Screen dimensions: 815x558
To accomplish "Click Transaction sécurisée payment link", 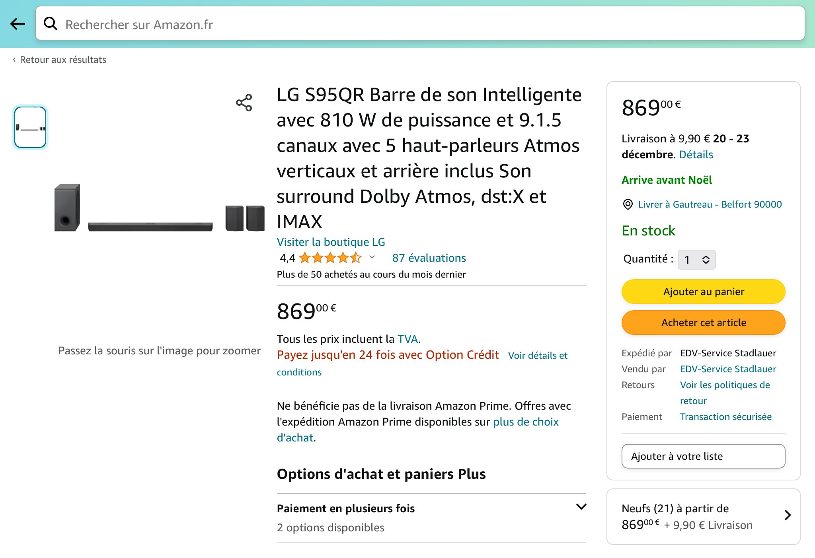I will click(725, 417).
